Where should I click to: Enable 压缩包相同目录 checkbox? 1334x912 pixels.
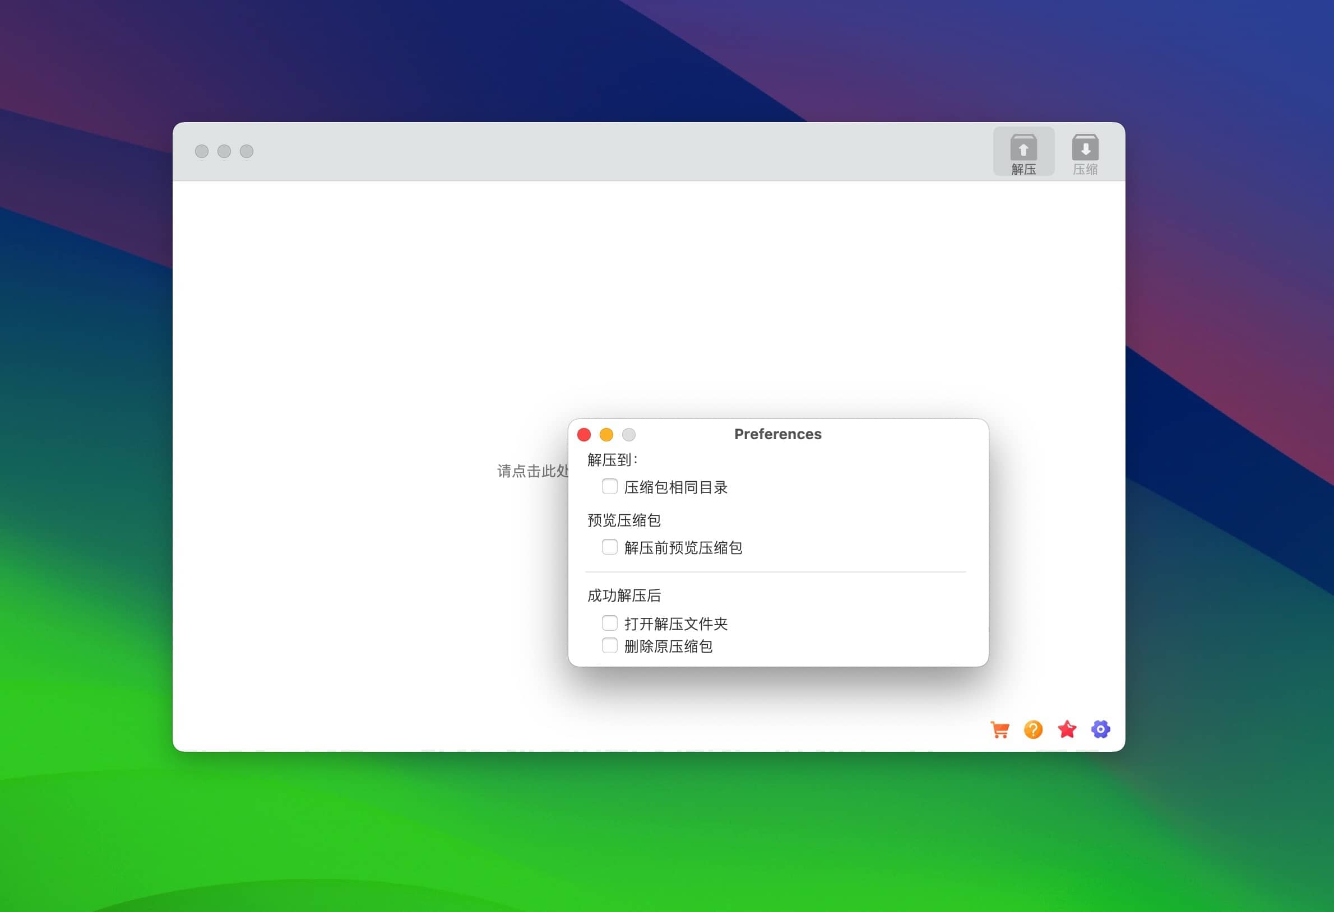tap(610, 487)
